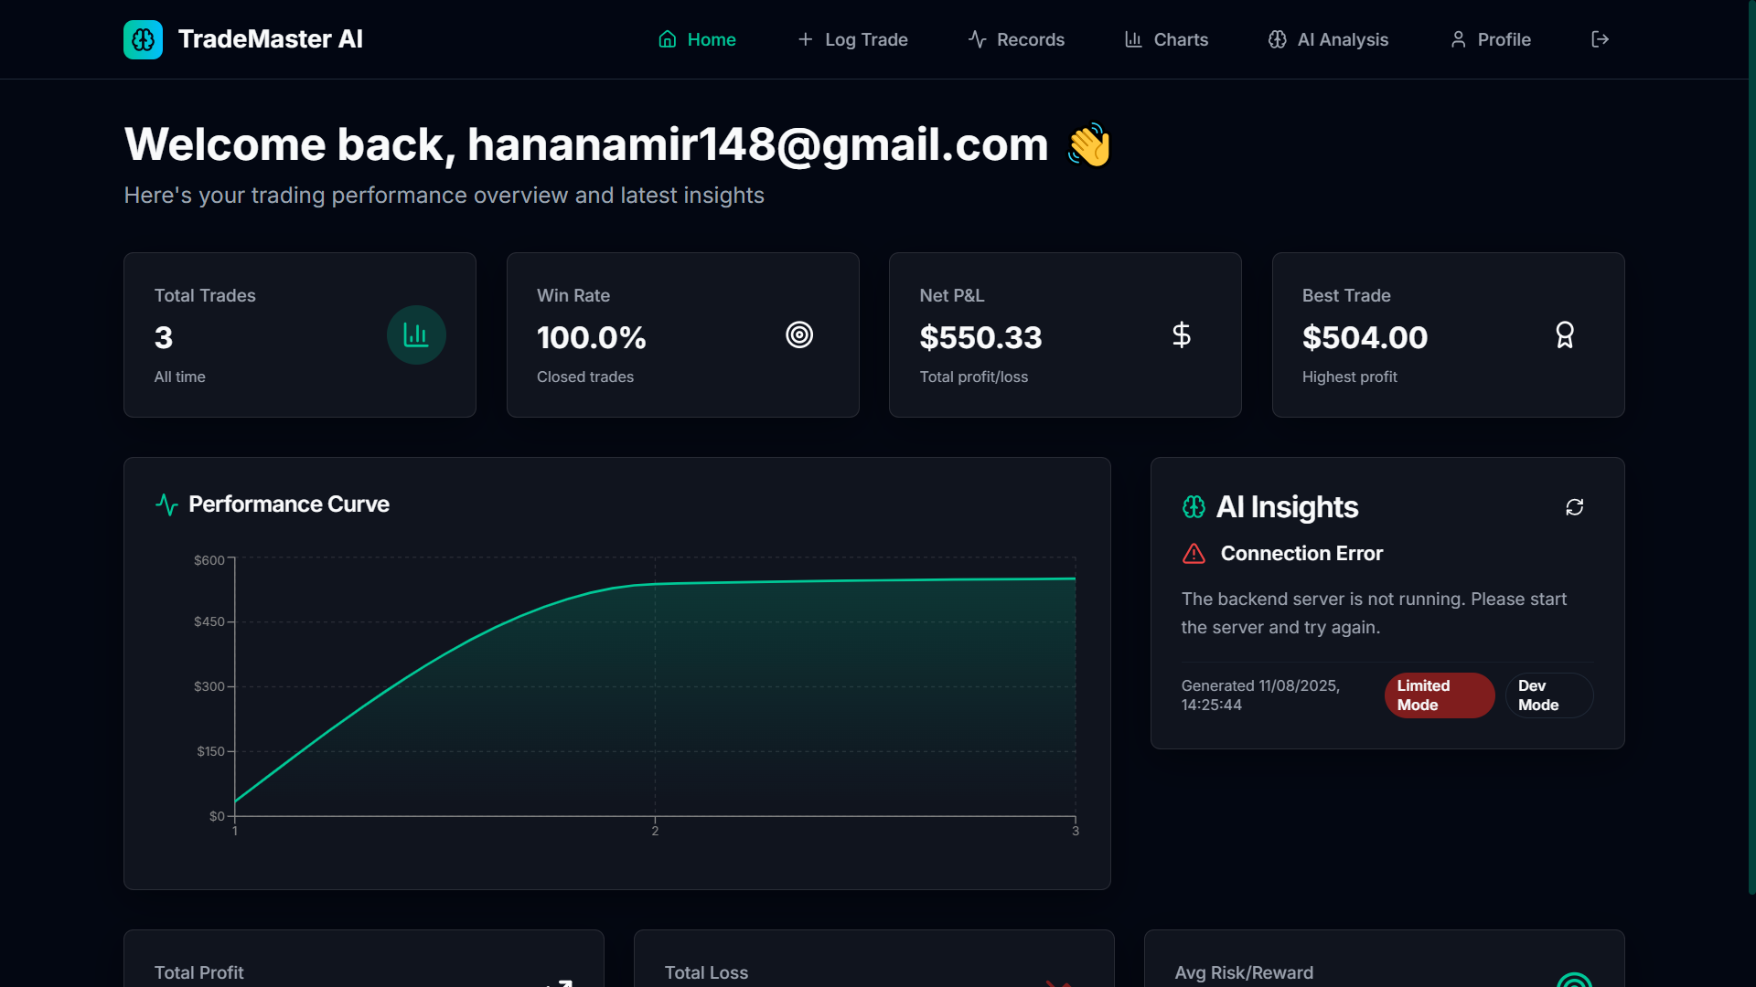
Task: Click the Dev Mode badge
Action: pyautogui.click(x=1548, y=695)
